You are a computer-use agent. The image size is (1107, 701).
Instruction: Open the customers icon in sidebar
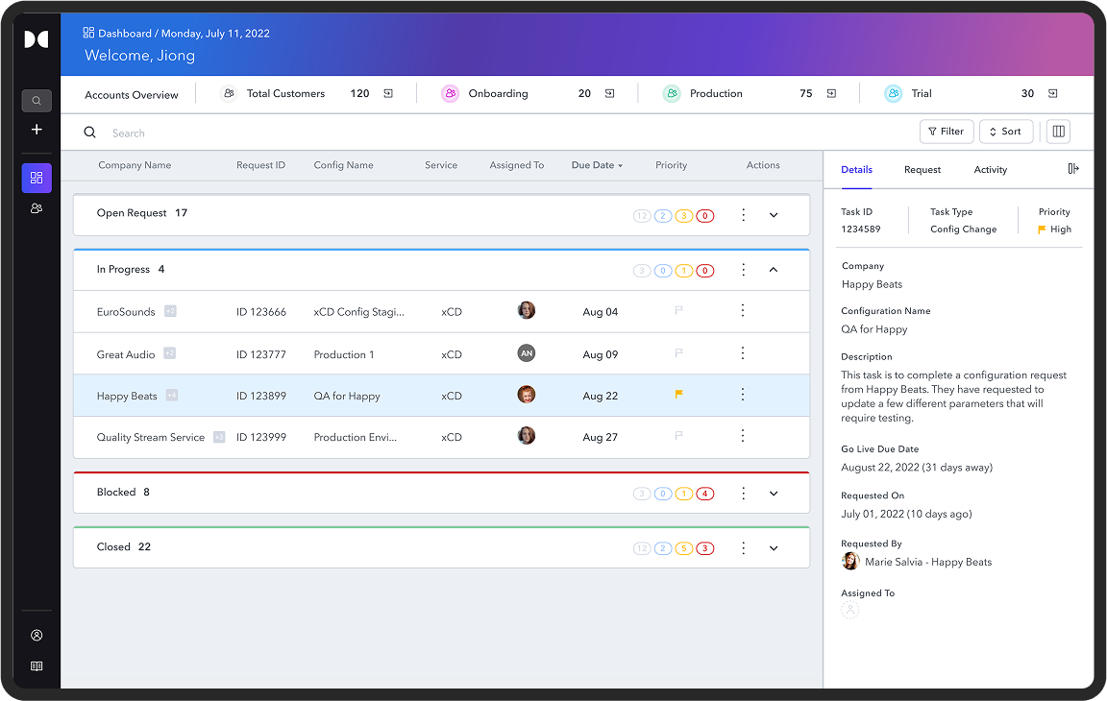tap(37, 207)
